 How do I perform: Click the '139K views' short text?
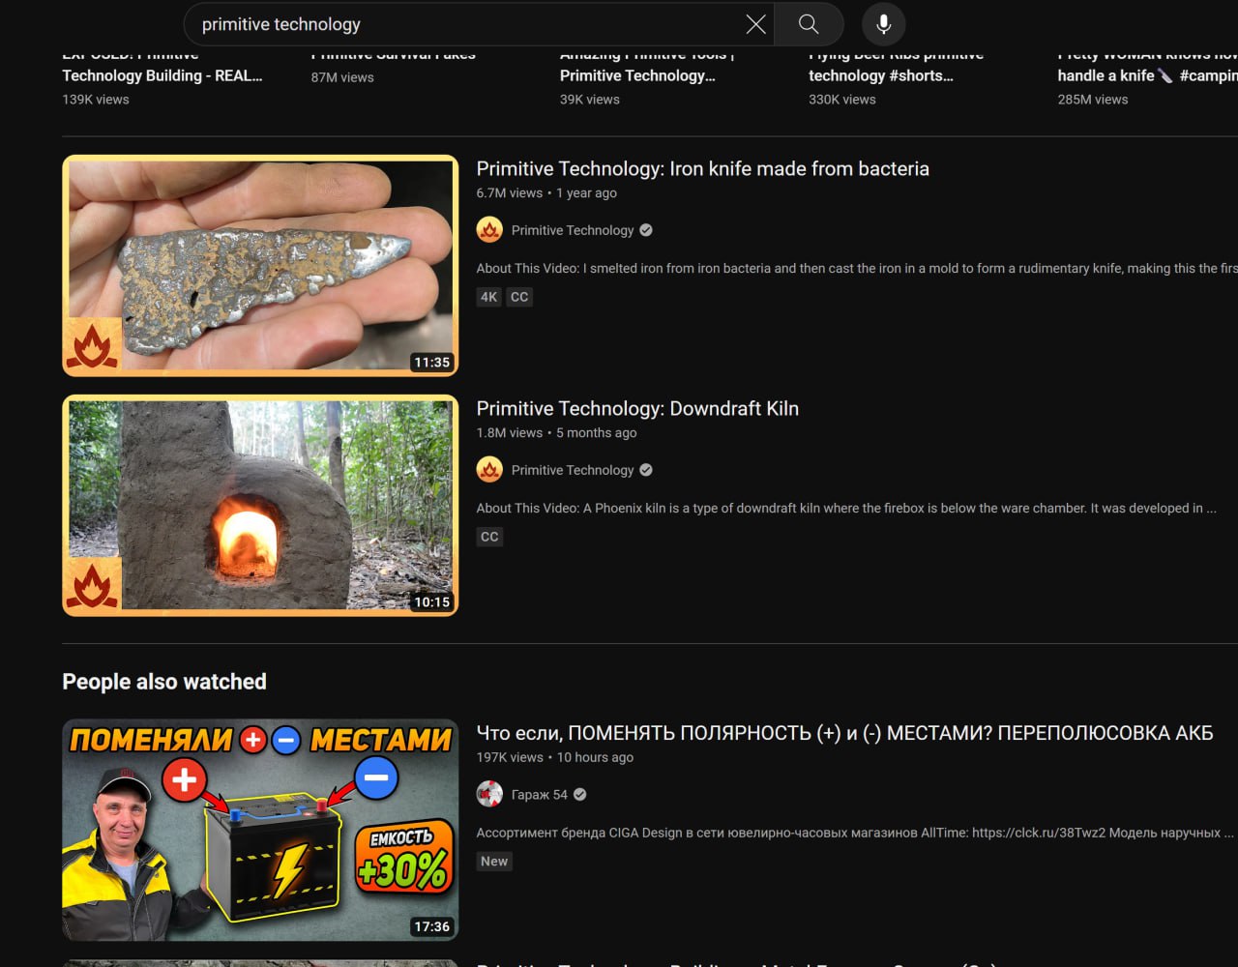click(96, 100)
